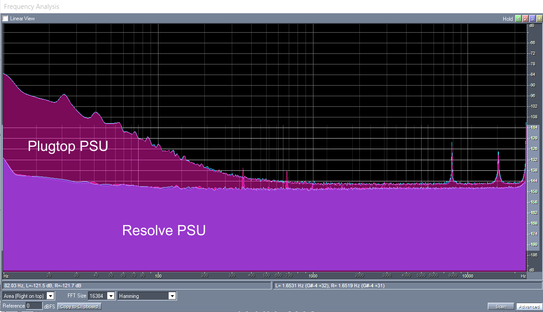Toggle the yellow Hold 4 button

(539, 19)
